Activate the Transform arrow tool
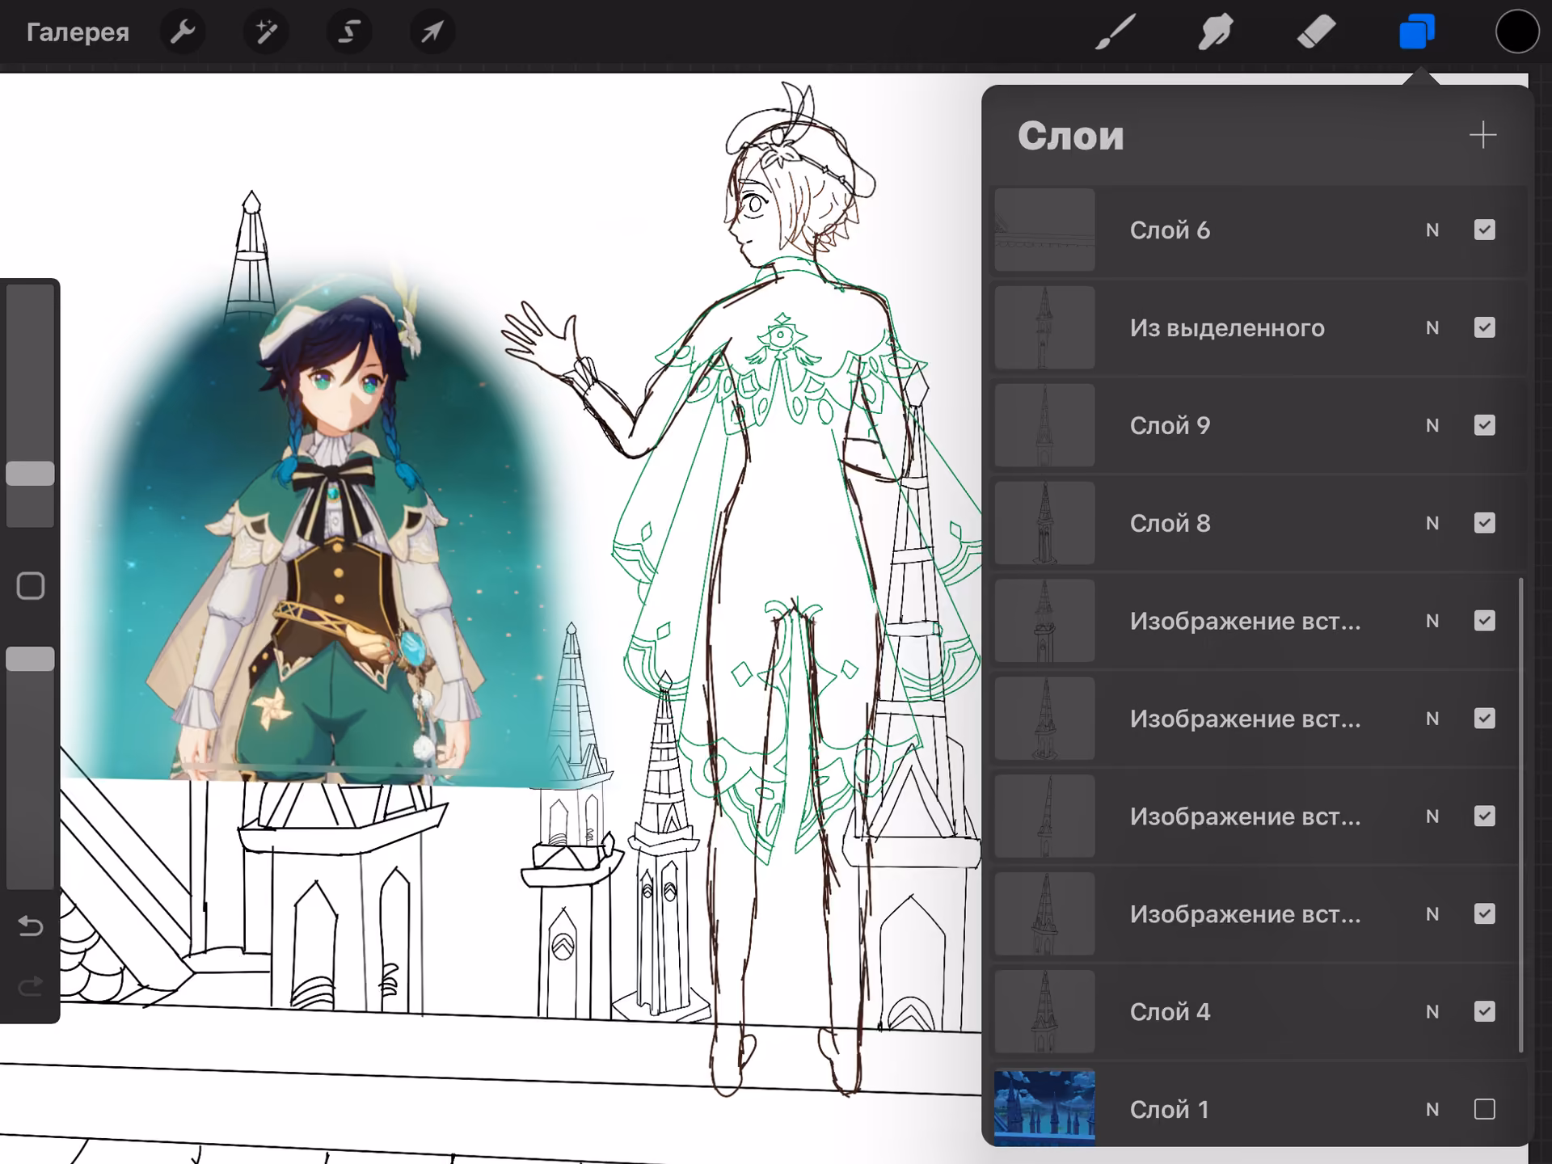This screenshot has width=1552, height=1164. [x=432, y=32]
